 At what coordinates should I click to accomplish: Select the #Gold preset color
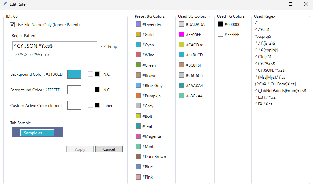pos(144,34)
